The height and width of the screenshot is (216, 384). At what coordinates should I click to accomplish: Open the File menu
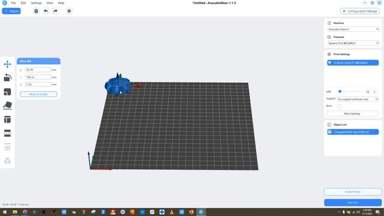13,3
